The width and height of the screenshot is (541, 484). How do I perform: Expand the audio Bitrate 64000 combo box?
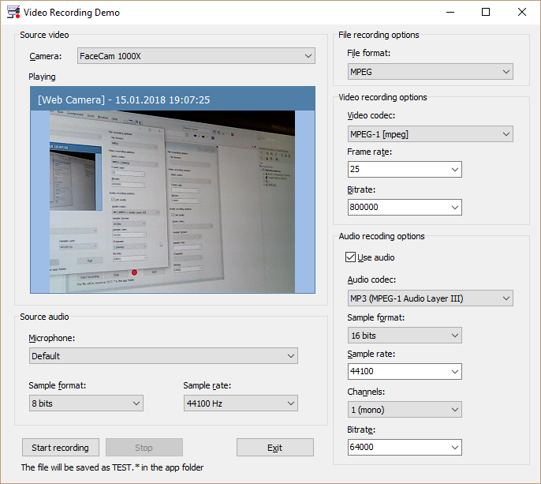coord(454,448)
